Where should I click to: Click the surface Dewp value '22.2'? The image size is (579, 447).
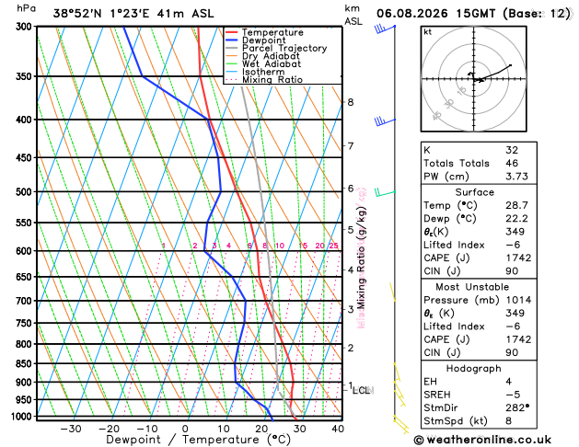[516, 218]
